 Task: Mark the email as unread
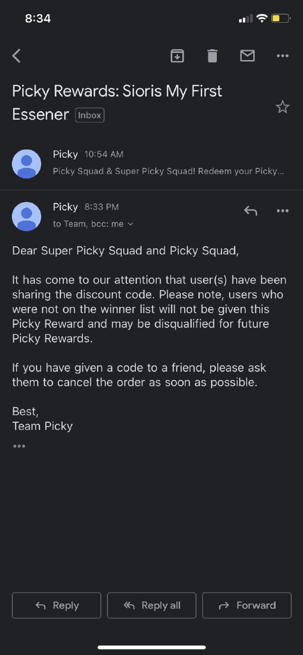pyautogui.click(x=247, y=56)
